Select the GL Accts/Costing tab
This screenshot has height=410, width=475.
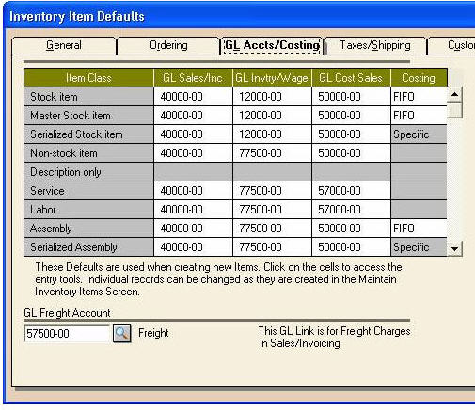coord(272,45)
